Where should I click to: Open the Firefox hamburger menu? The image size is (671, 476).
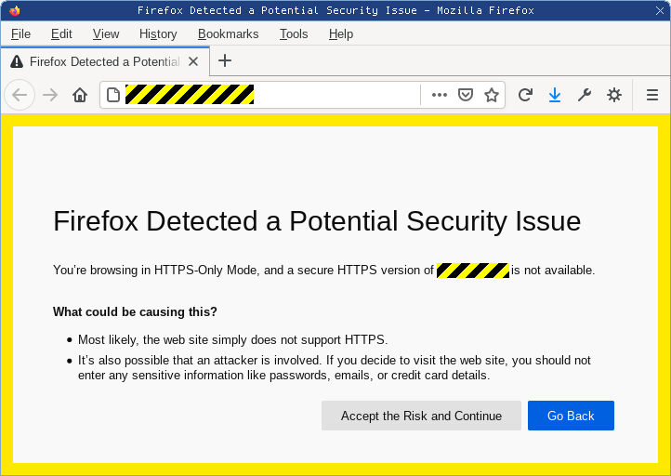[652, 95]
